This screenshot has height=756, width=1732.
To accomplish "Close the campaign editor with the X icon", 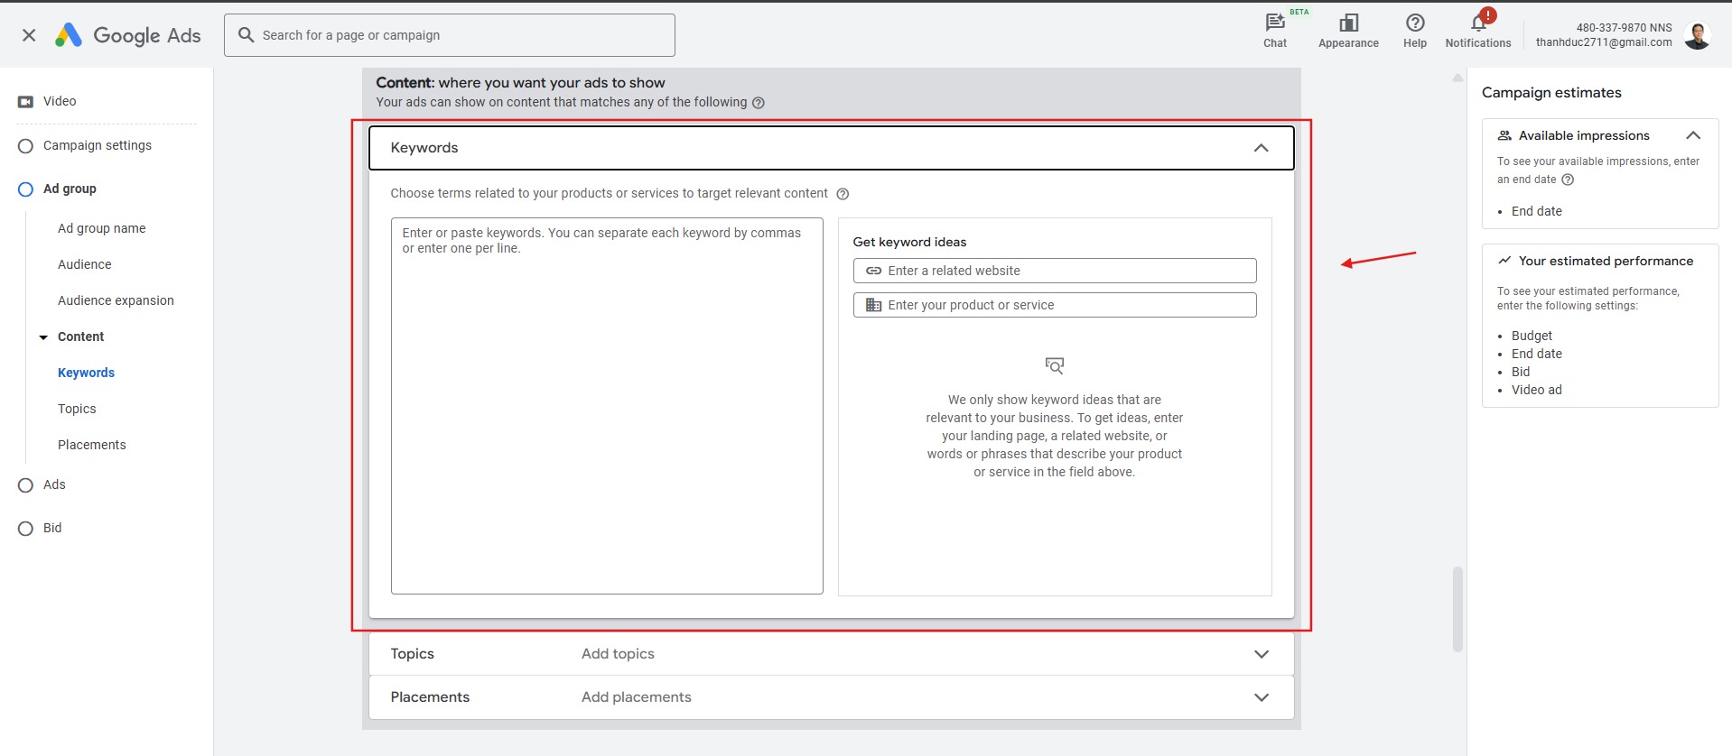I will coord(29,35).
